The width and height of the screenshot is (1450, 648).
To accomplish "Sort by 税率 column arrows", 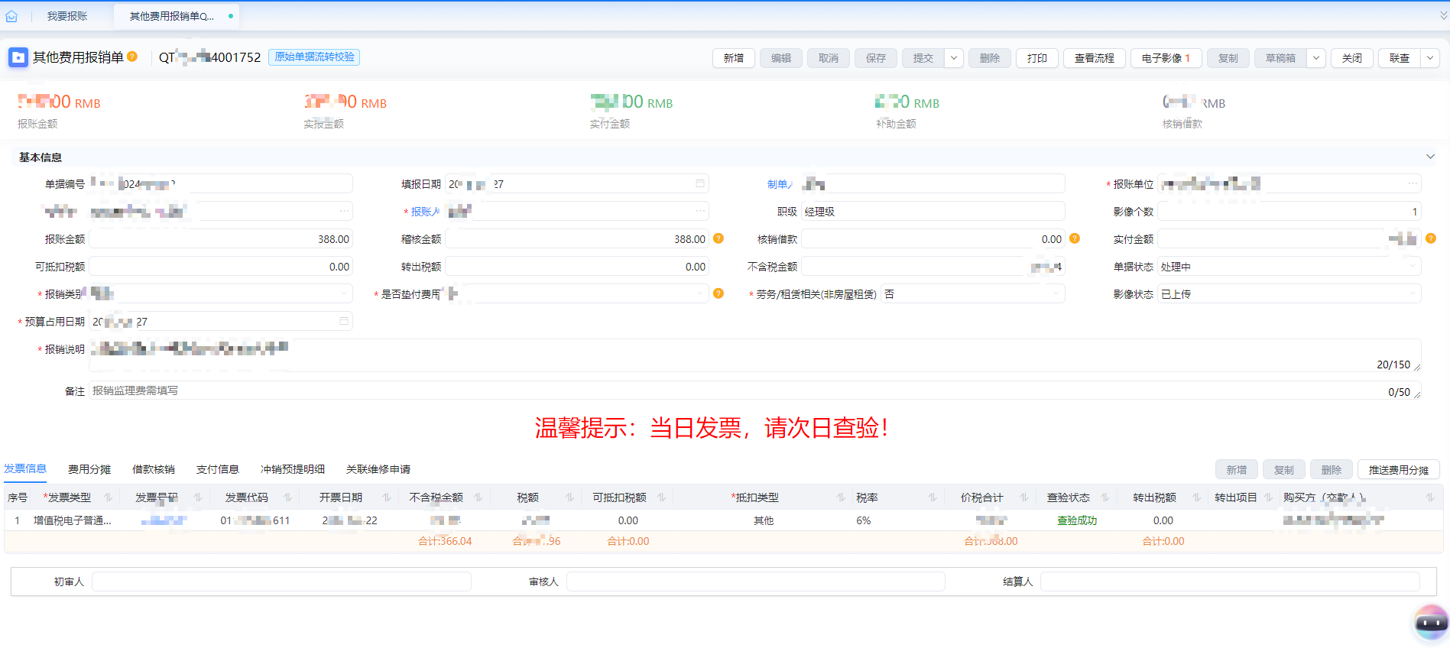I will click(x=933, y=497).
